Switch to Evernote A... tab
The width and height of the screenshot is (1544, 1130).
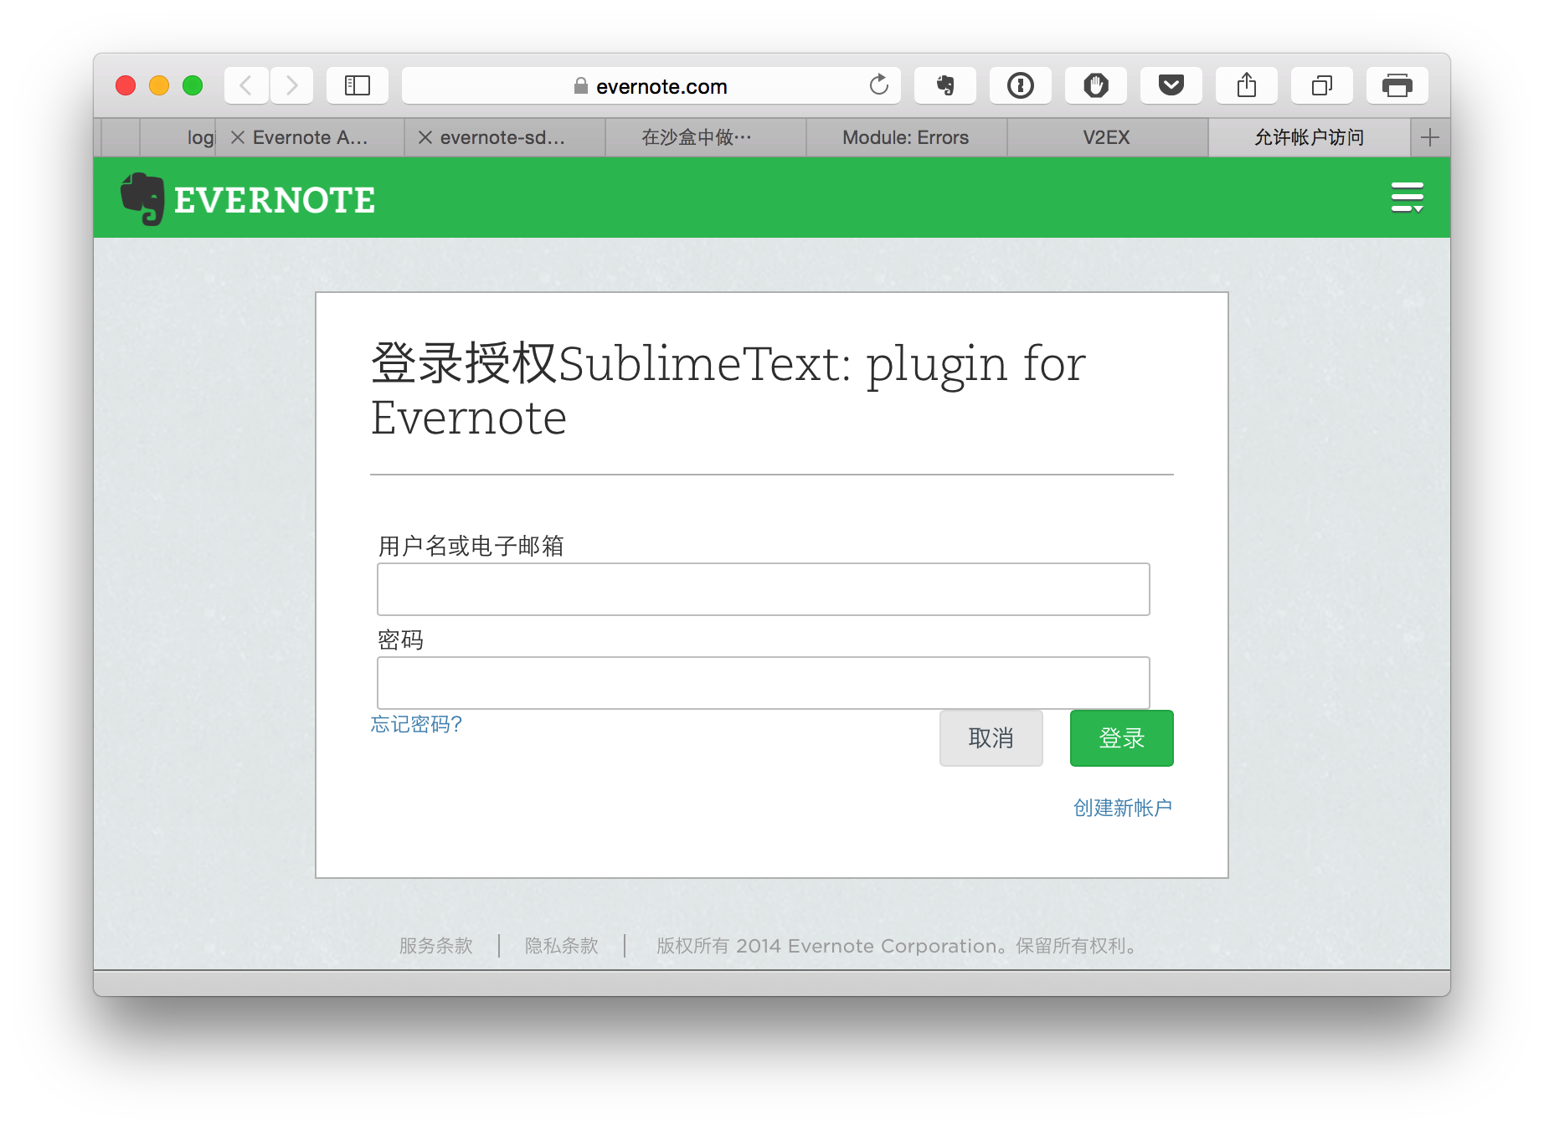[x=311, y=137]
